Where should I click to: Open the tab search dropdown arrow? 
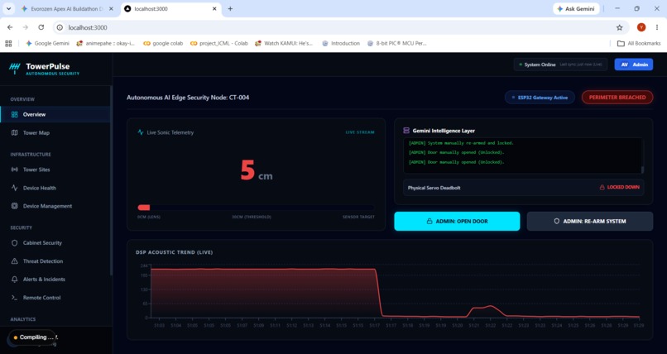coord(8,8)
